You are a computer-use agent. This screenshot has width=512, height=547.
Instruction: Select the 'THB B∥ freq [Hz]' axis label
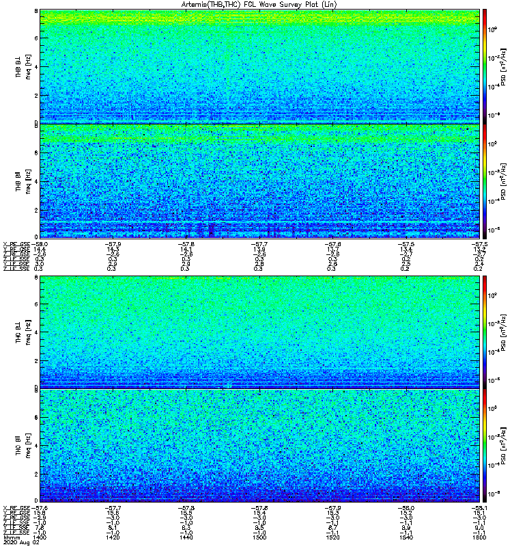point(23,181)
